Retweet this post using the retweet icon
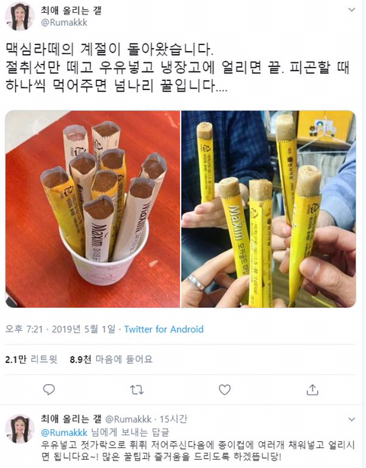Screen dimensions: 366x468 tap(136, 389)
